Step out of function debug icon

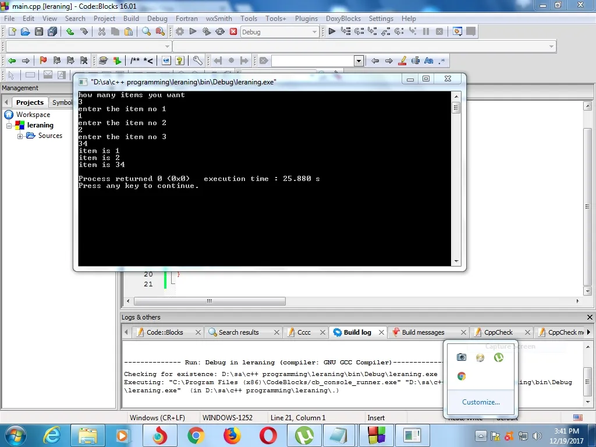[385, 31]
